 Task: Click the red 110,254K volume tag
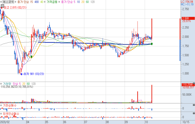tap(188, 85)
